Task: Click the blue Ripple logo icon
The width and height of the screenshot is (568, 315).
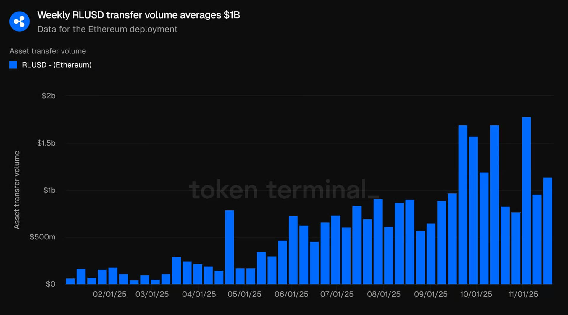Action: pos(20,22)
